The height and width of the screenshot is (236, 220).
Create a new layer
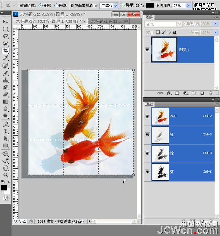tap(202, 93)
